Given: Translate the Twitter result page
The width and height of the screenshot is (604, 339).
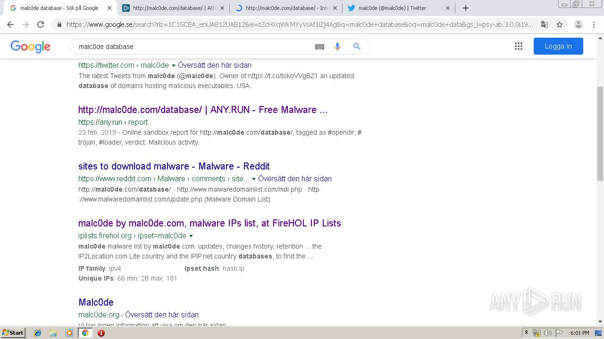Looking at the screenshot, I should coord(215,65).
